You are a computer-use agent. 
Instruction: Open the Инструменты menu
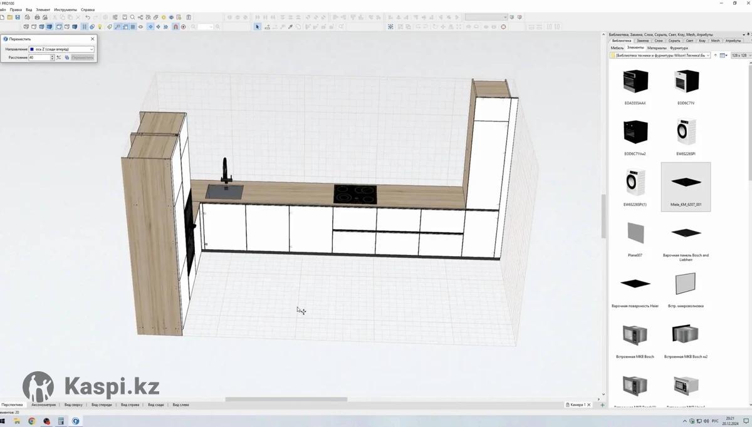coord(65,10)
